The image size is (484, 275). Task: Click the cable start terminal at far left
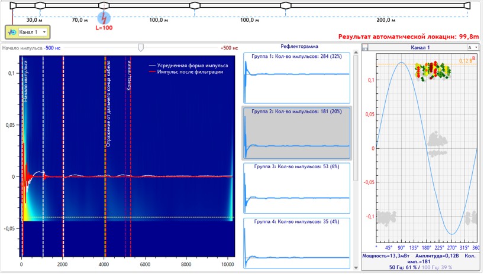point(12,5)
